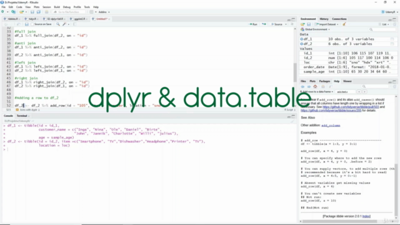
Task: Open the tibble pull/503 GitHub link
Action: click(351, 107)
